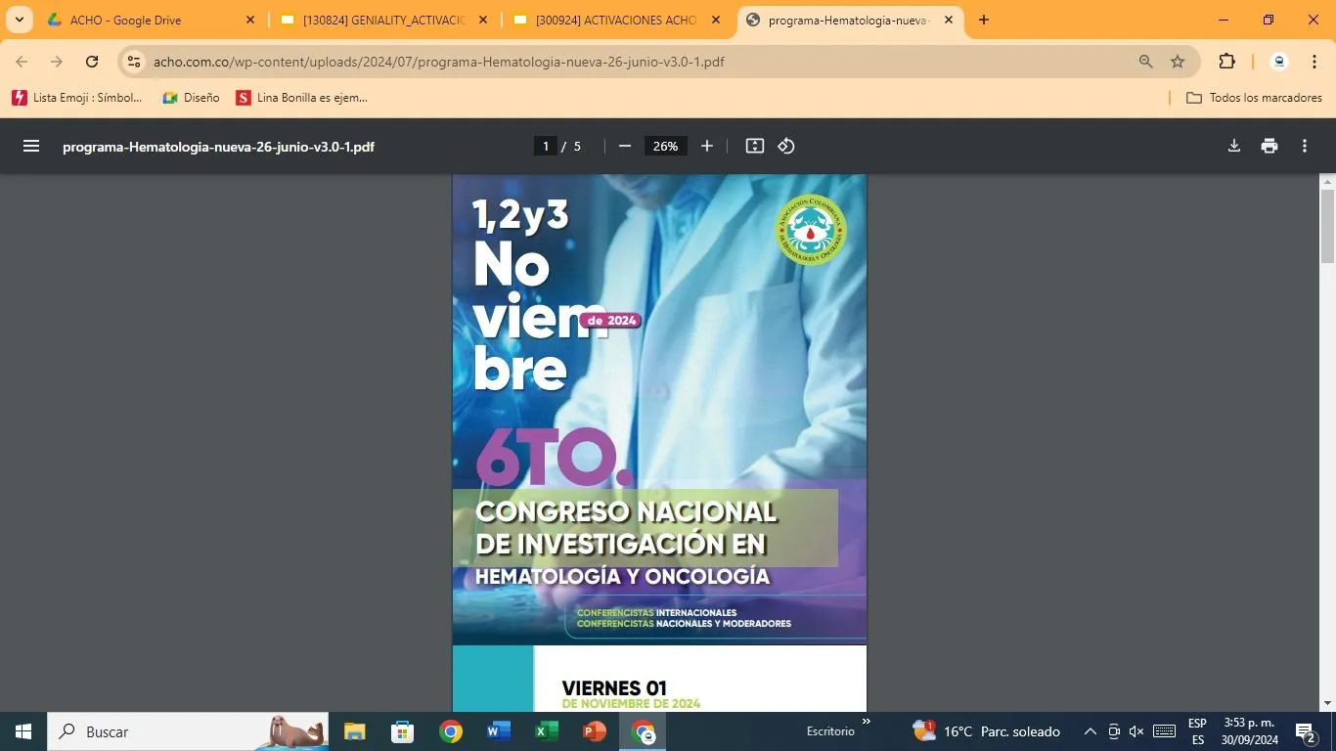Open the clock showing 3:53 p. m.
This screenshot has width=1336, height=751.
[x=1250, y=731]
